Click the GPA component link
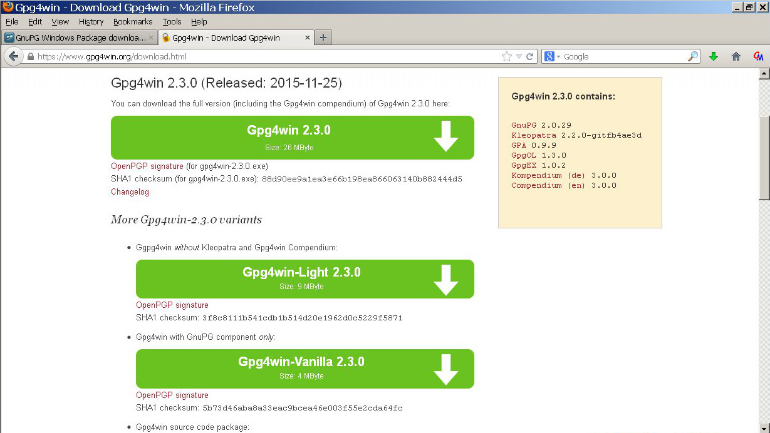 (519, 145)
